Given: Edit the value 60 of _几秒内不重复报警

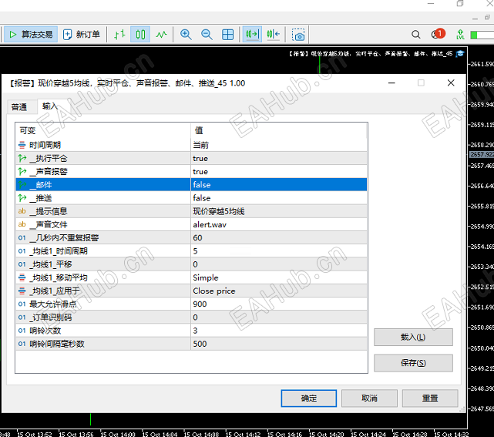Looking at the screenshot, I should [x=279, y=237].
